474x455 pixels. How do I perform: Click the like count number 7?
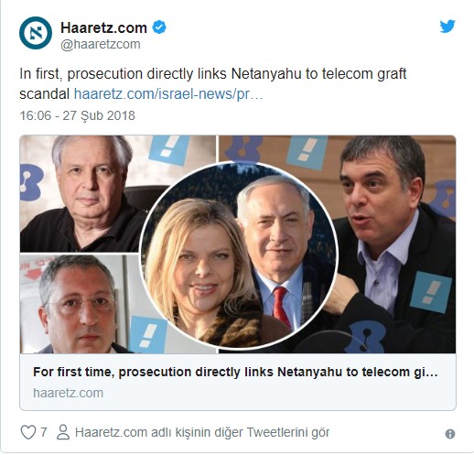tap(44, 432)
